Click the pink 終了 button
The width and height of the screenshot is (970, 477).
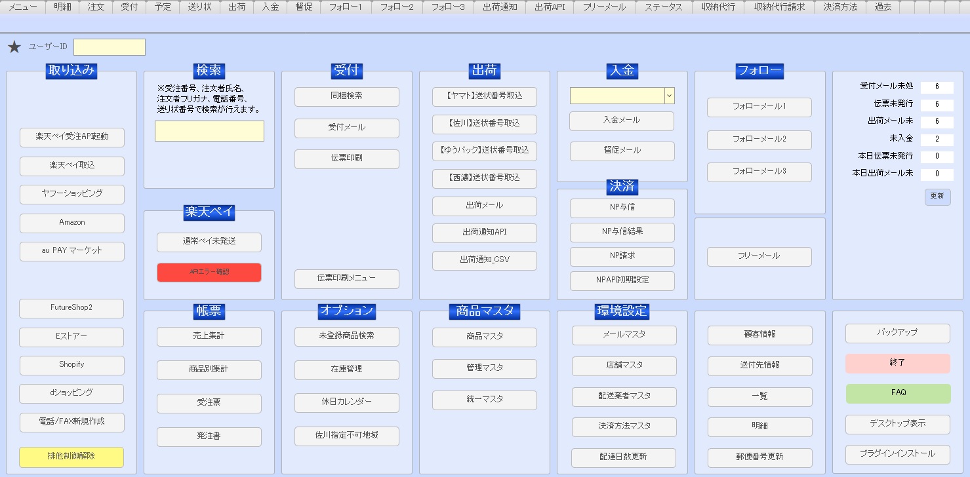897,363
